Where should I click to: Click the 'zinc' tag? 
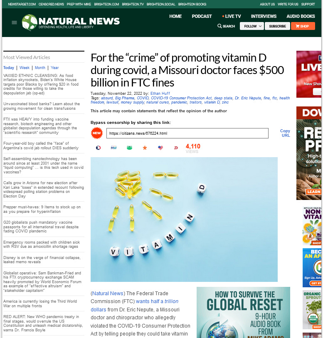[225, 102]
